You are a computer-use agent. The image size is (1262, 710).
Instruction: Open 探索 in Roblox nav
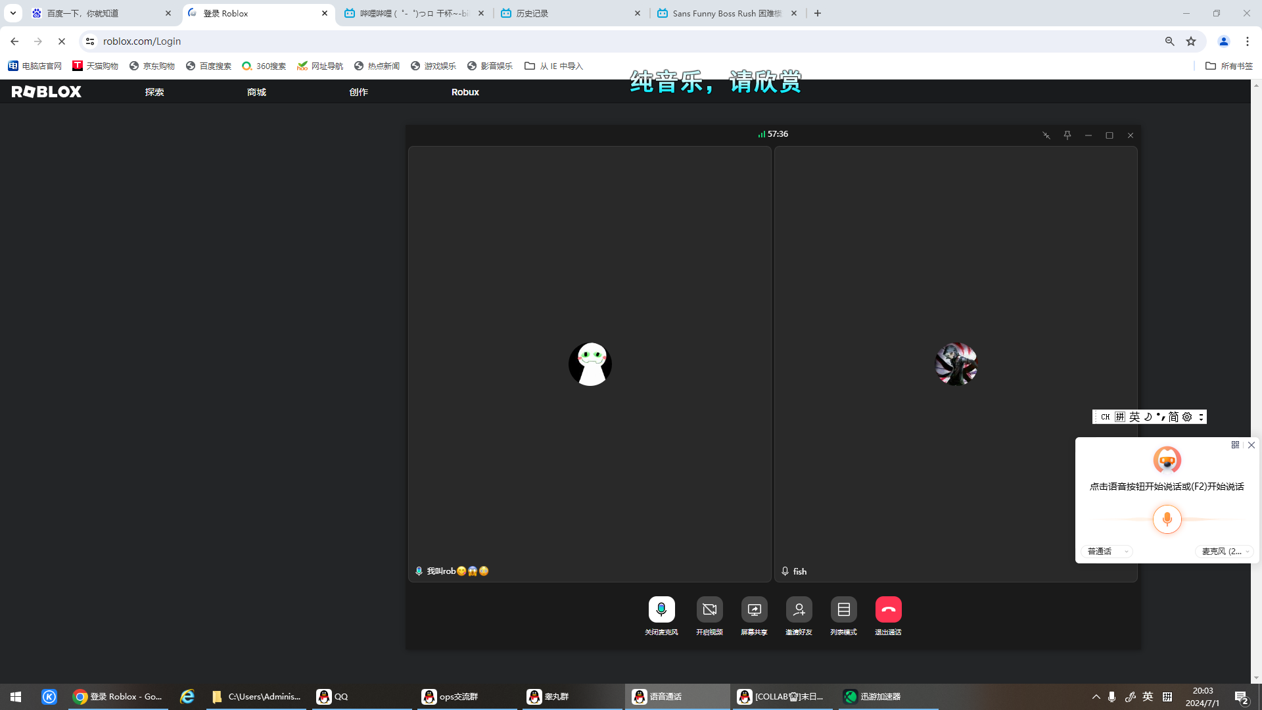[154, 92]
